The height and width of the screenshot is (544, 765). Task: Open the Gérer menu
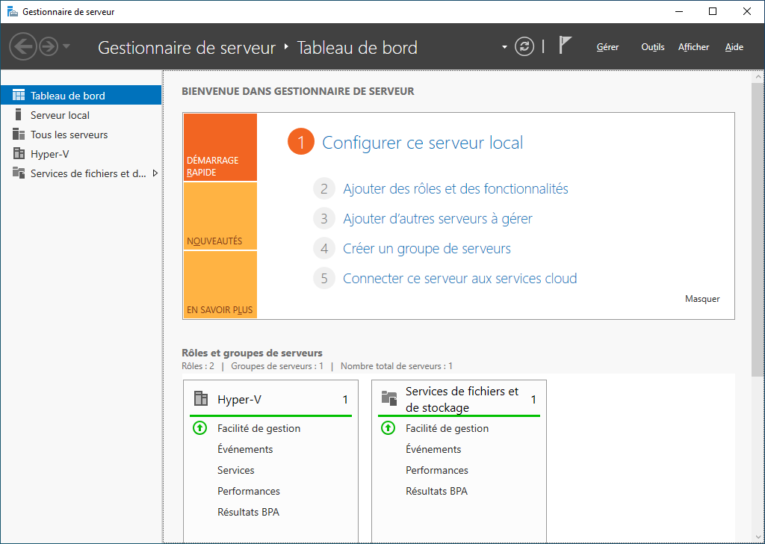pos(607,47)
